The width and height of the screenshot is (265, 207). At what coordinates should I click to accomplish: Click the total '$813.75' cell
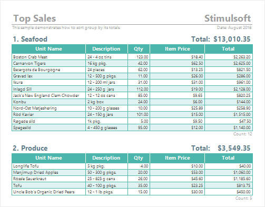(x=229, y=185)
